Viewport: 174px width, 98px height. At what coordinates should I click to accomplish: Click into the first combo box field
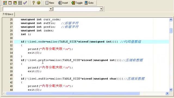[x=26, y=9]
